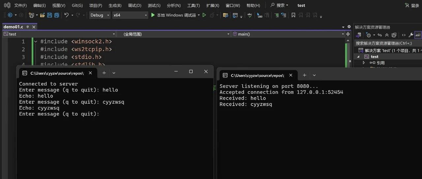Open the 帮助(H) menu

(253, 6)
